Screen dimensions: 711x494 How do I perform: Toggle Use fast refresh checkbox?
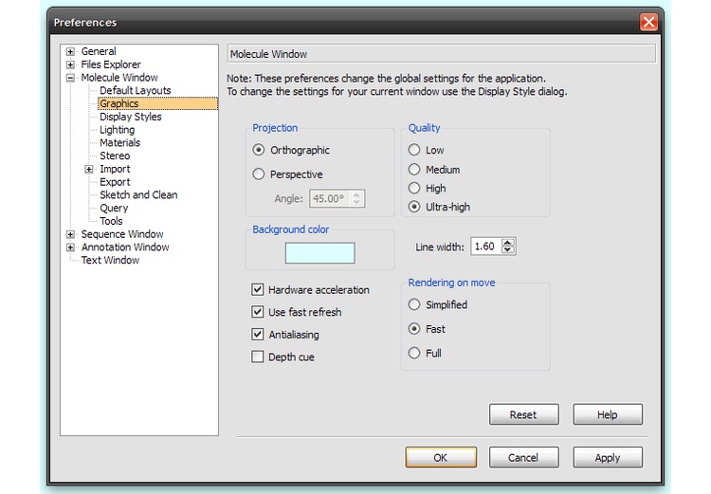[258, 312]
